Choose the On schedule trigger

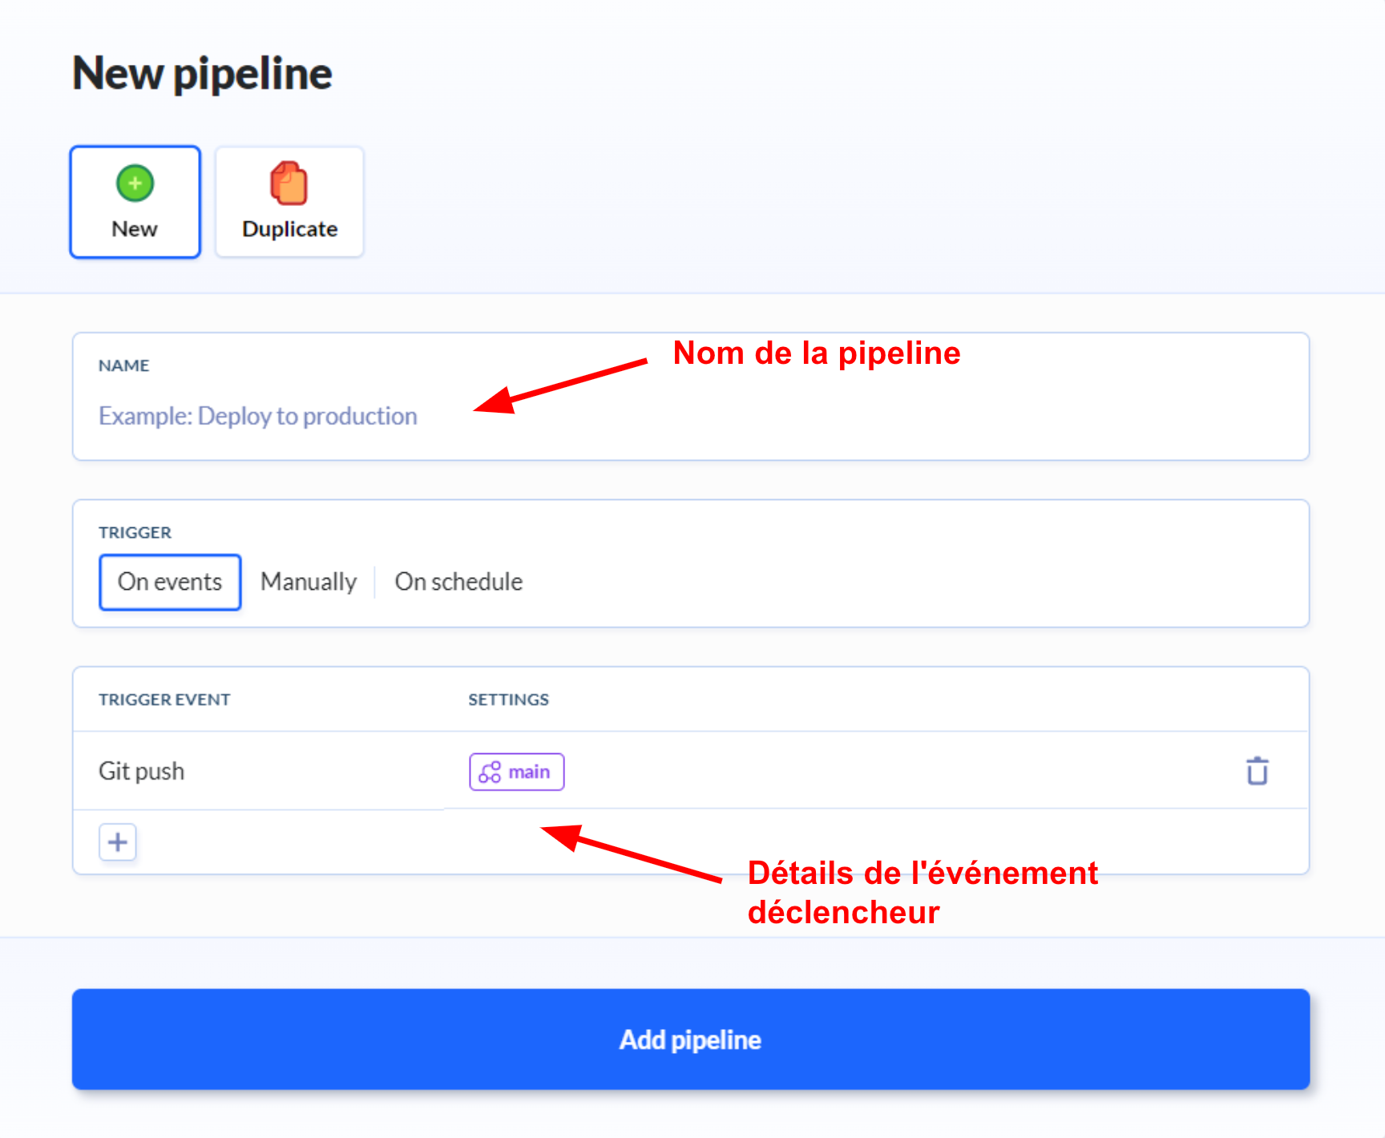[458, 582]
